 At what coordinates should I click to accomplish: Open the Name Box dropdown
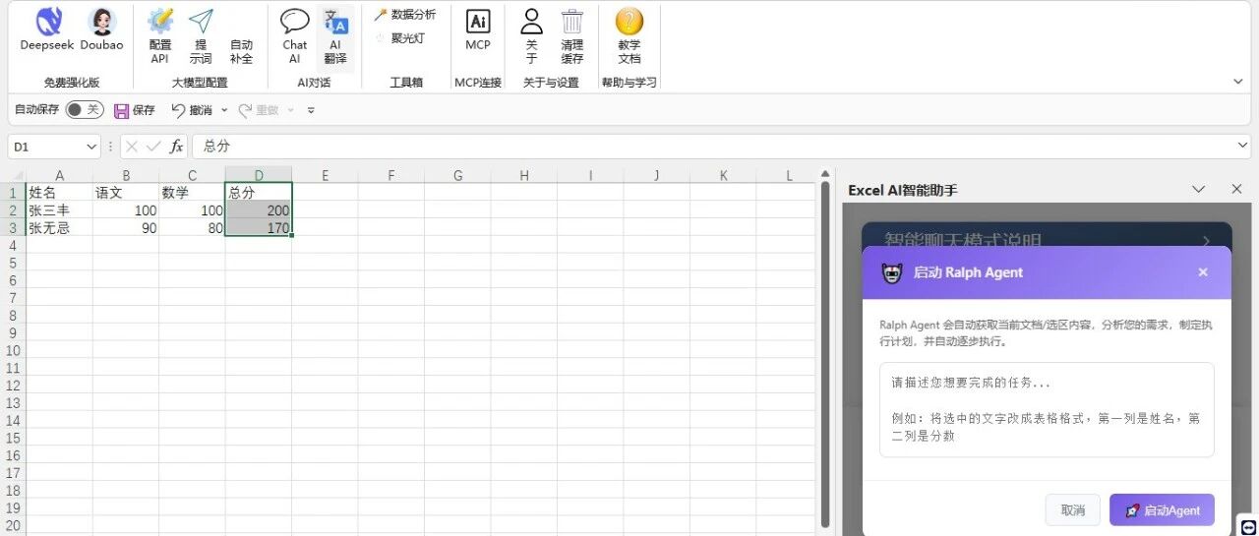pos(91,147)
